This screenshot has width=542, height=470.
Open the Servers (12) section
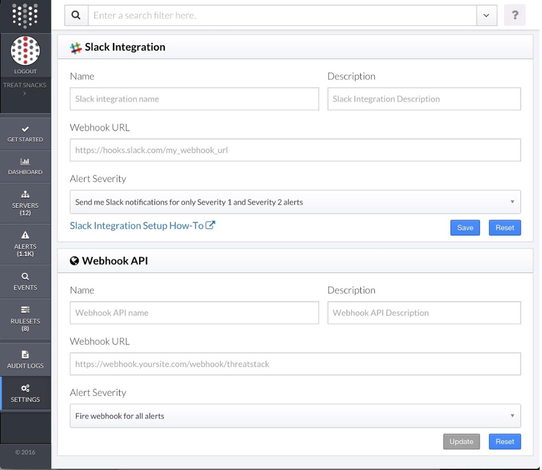click(x=25, y=203)
